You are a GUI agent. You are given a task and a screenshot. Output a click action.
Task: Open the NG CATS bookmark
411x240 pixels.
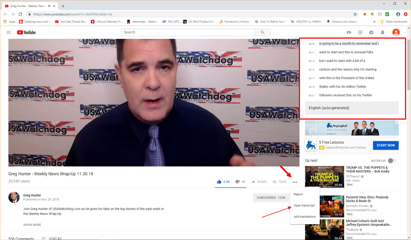coord(171,22)
